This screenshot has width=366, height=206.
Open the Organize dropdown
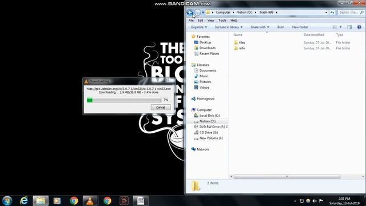[x=198, y=27]
